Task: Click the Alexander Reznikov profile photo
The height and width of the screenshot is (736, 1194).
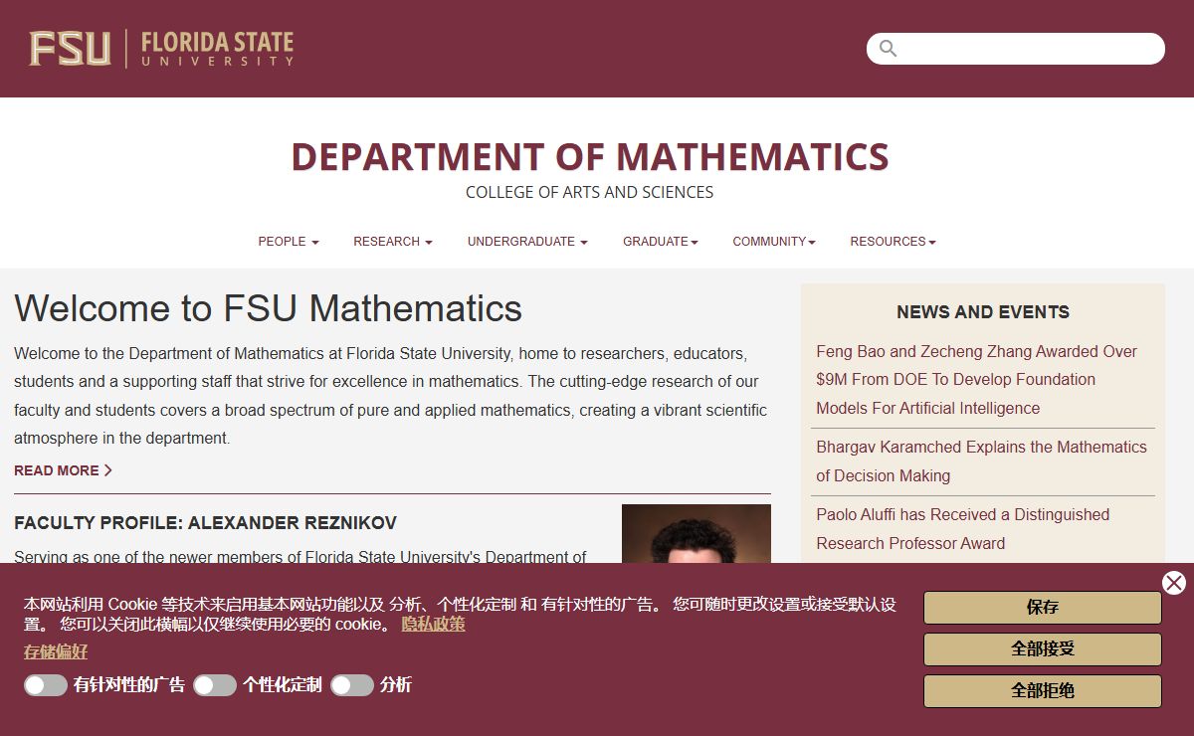Action: click(x=696, y=534)
